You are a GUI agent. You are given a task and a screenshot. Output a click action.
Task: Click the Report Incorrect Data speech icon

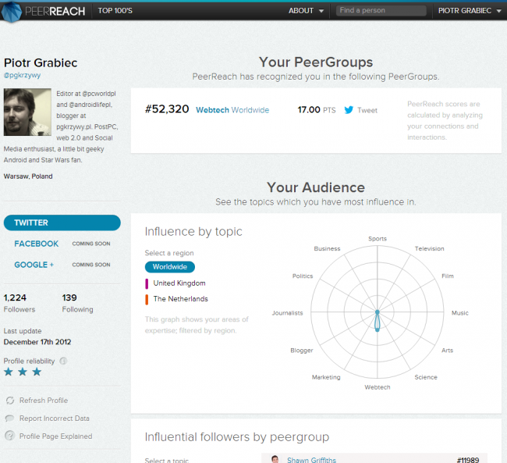[x=9, y=418]
